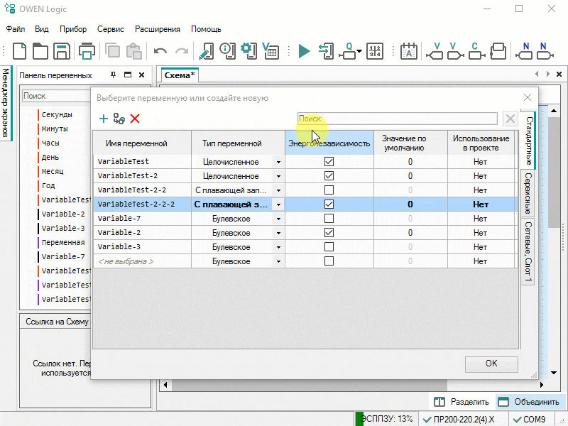Toggle retentivity checkbox for Variable-7

pyautogui.click(x=329, y=219)
